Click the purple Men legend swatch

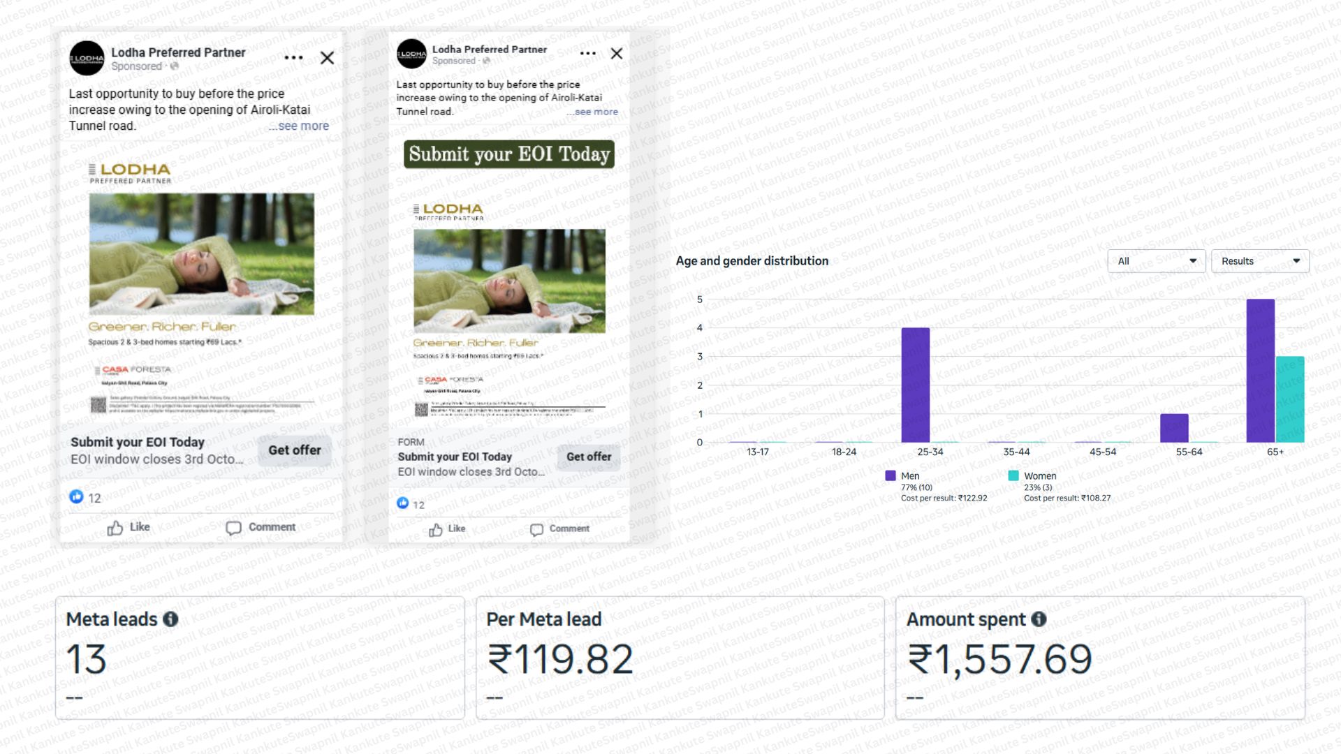click(891, 476)
